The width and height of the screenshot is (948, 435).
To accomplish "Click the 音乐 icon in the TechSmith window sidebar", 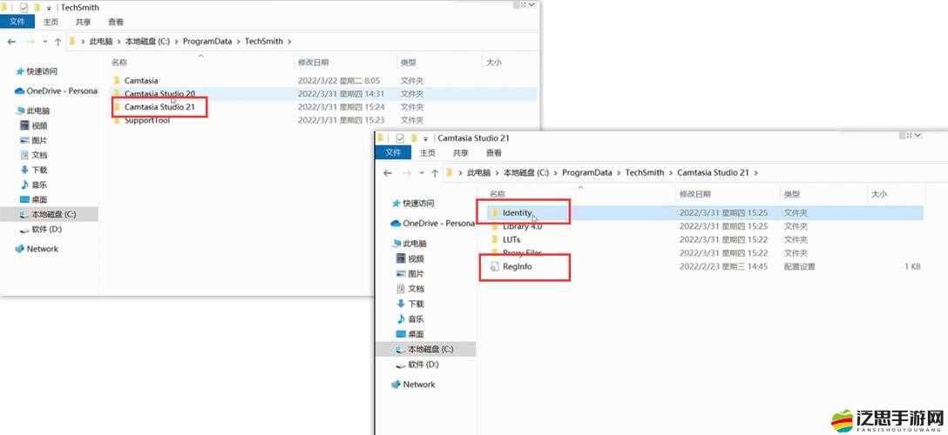I will pyautogui.click(x=24, y=184).
